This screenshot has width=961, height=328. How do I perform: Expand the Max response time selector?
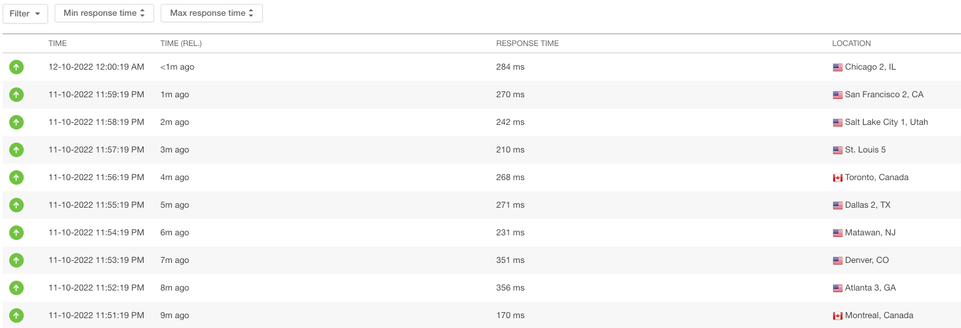tap(211, 13)
